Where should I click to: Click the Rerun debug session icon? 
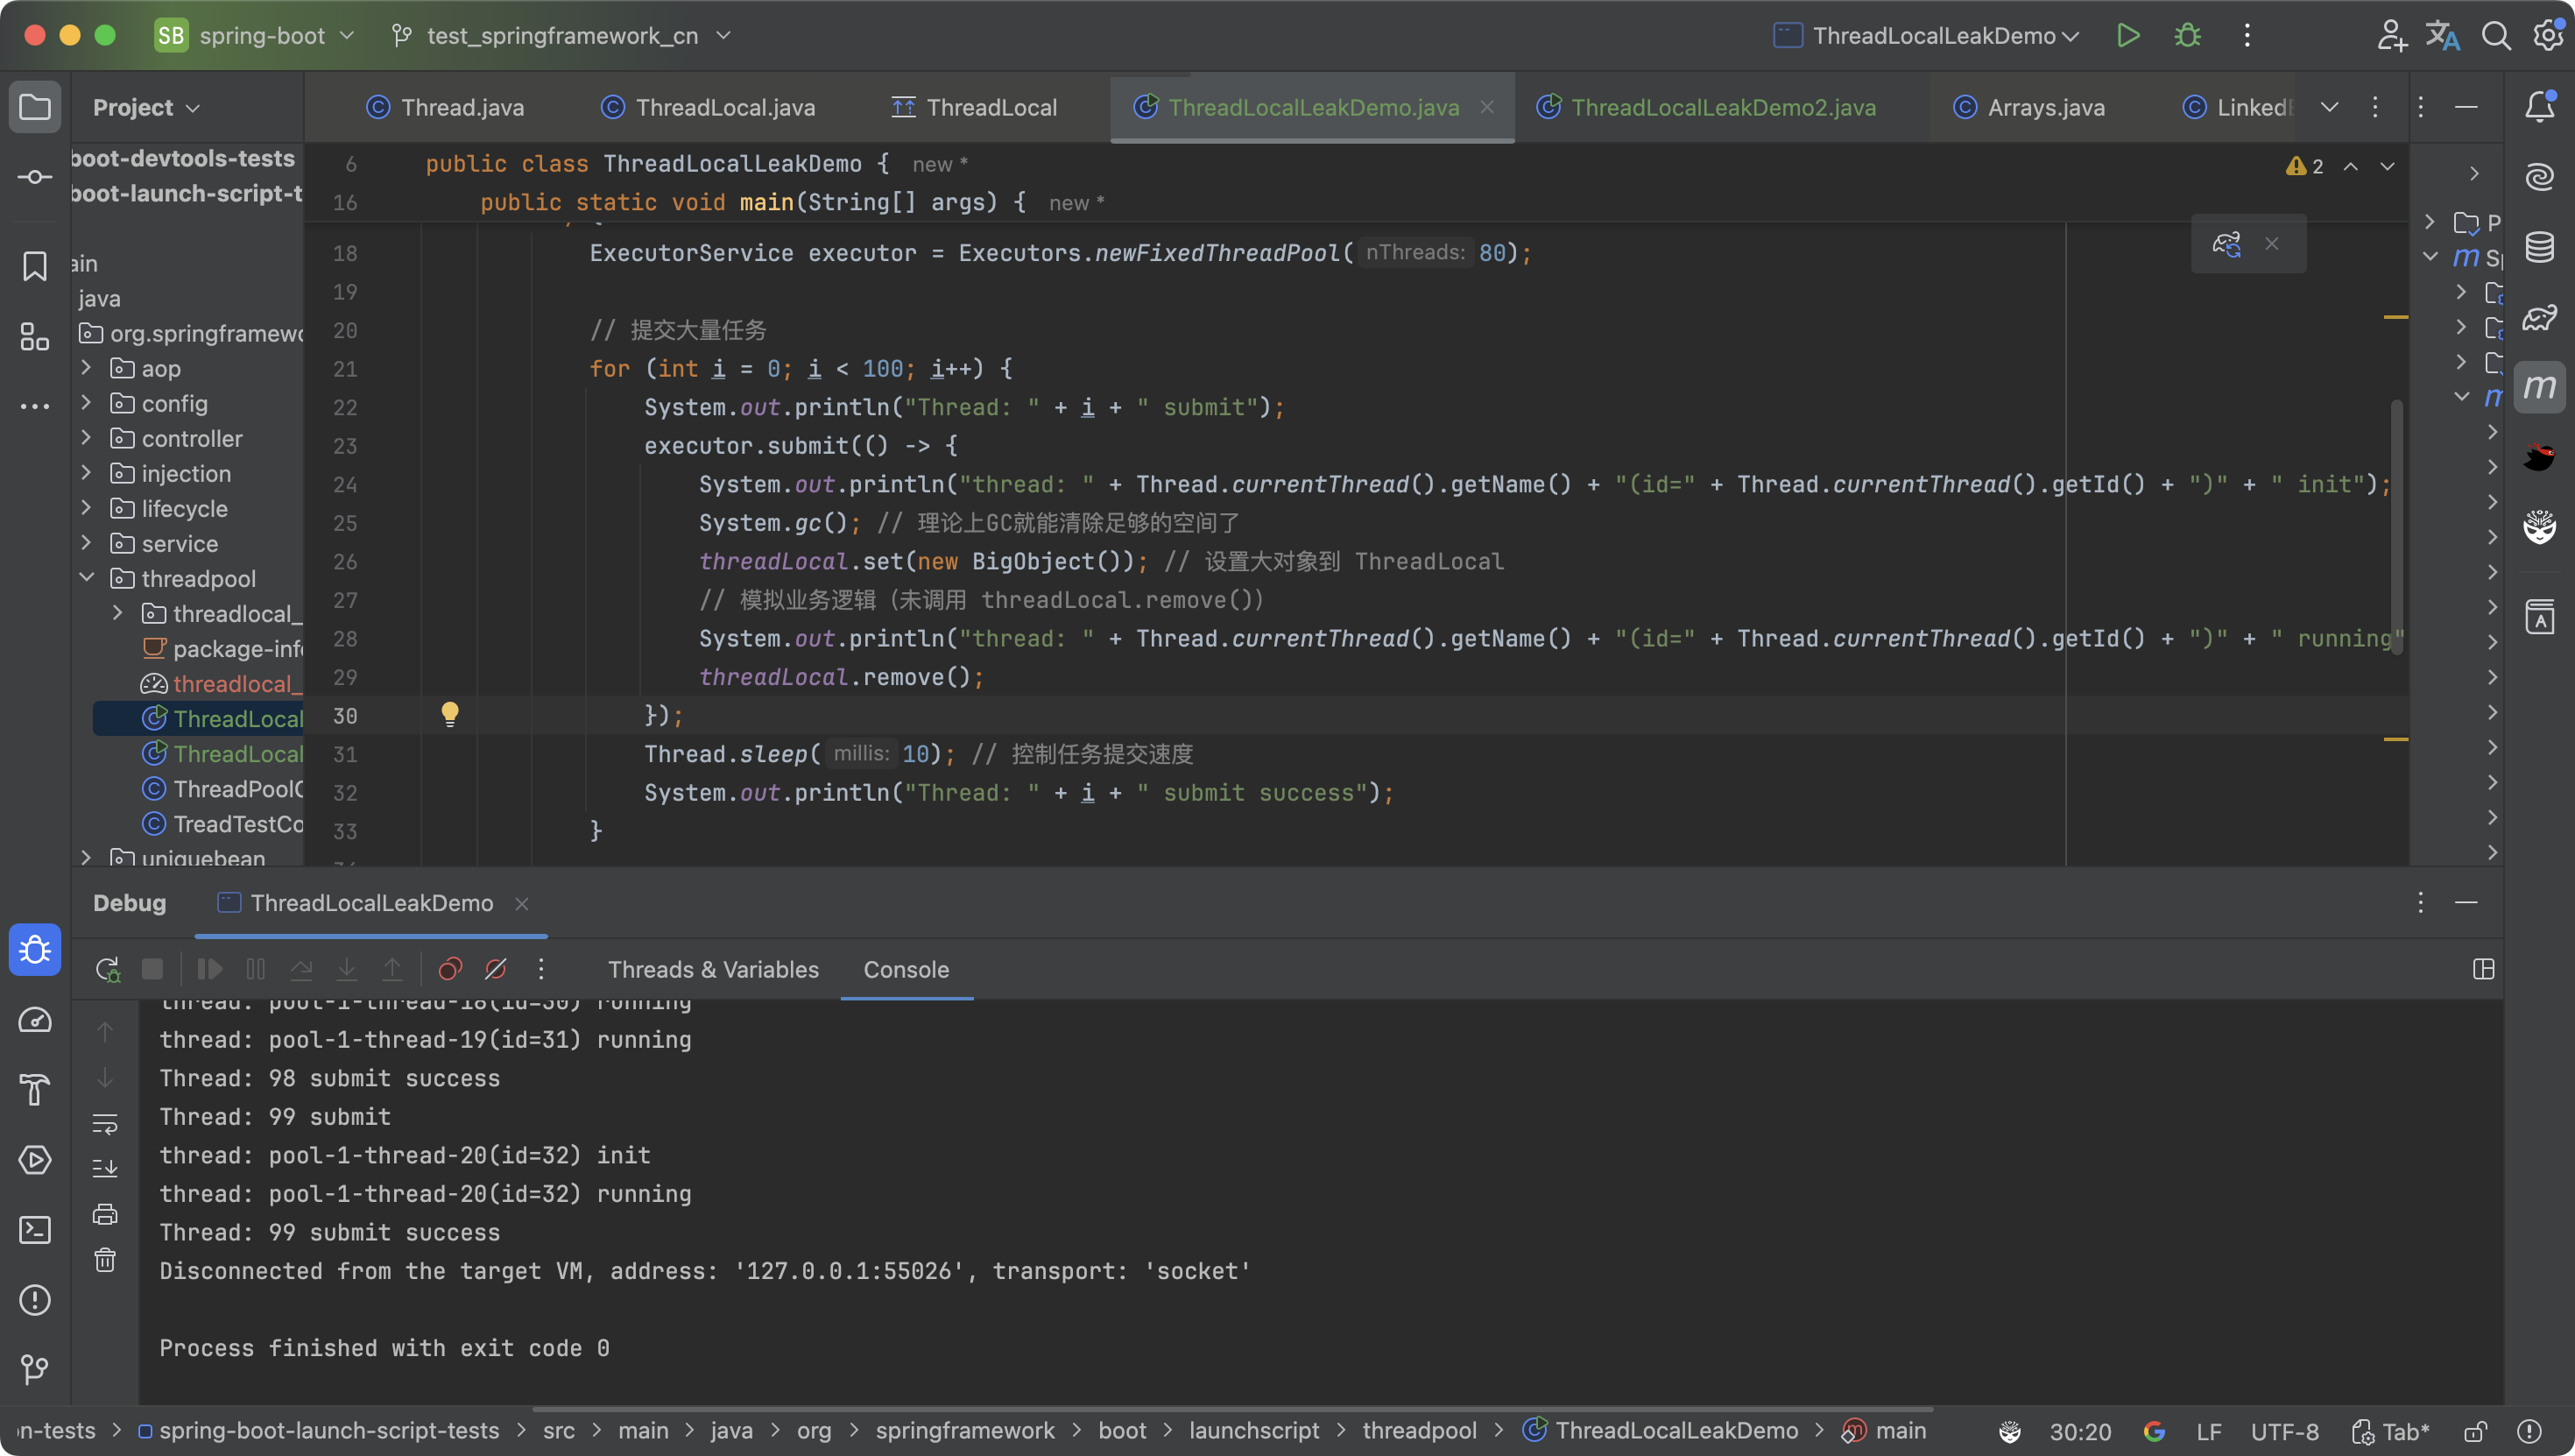point(107,969)
